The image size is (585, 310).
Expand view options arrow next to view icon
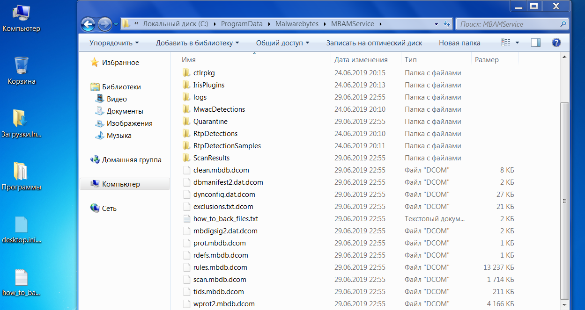tap(518, 43)
